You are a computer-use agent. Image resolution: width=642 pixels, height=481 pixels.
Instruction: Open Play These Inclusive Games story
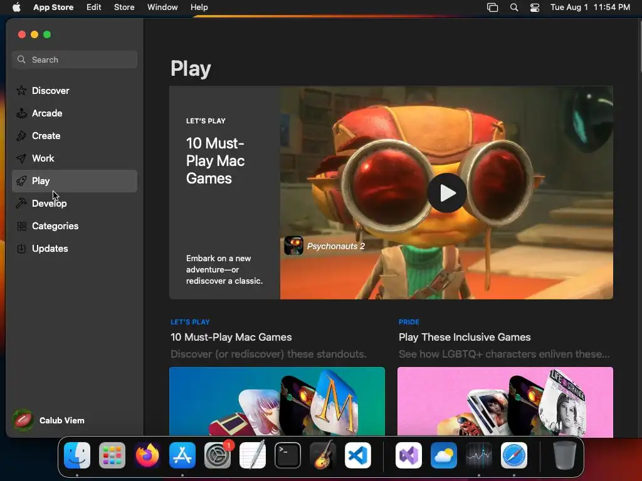[465, 337]
